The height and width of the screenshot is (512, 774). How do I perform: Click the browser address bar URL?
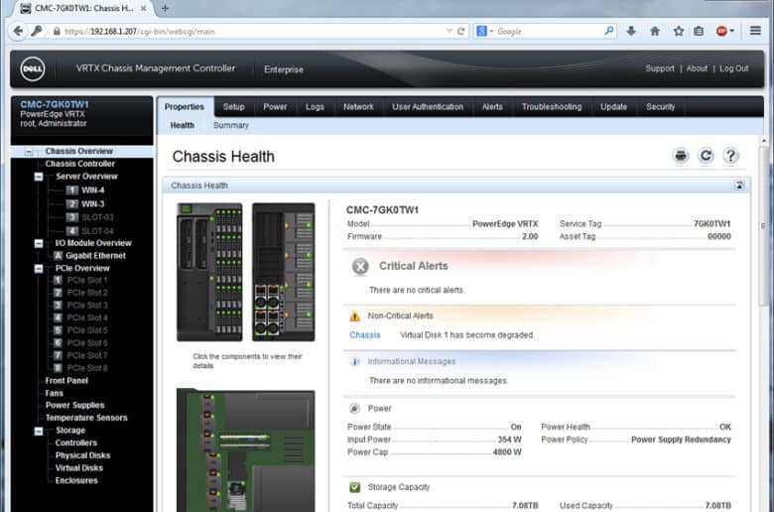tap(140, 31)
